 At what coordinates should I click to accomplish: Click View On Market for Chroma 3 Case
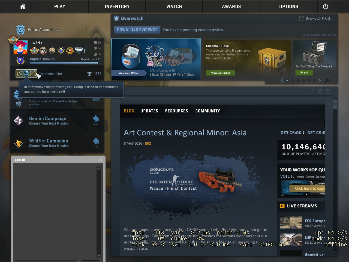point(221,73)
